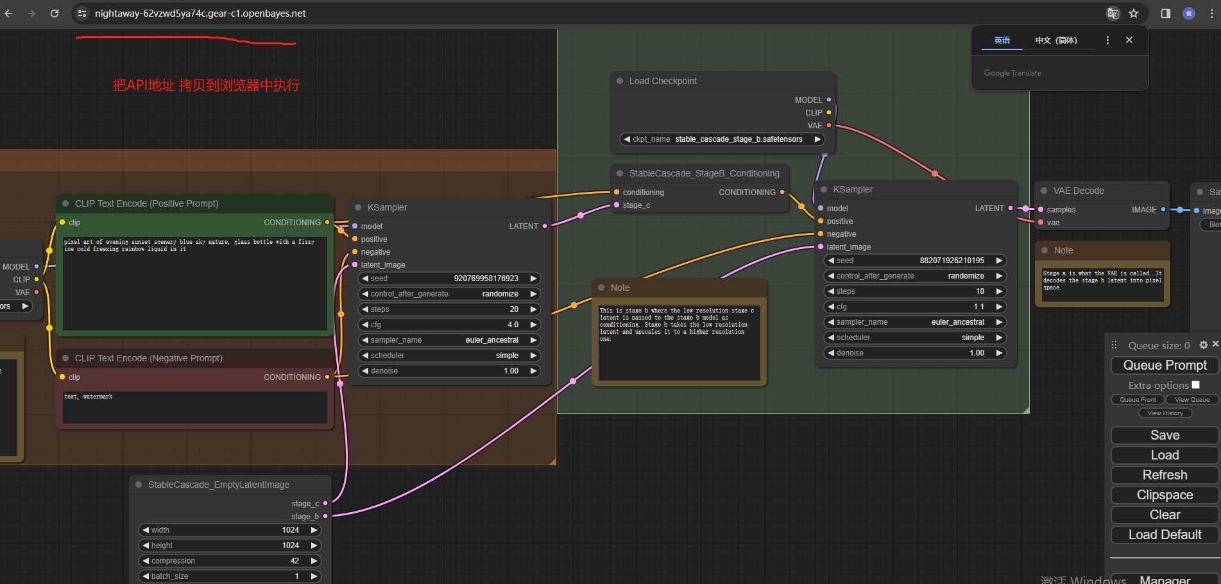Screen dimensions: 1221x584
Task: Change sampler_name euler_ancestral on left KSampler
Action: 449,340
